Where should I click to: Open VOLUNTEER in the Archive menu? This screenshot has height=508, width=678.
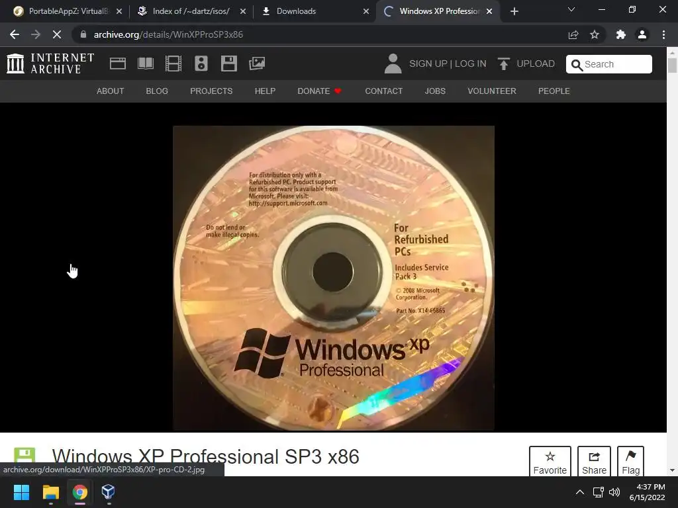[x=492, y=91]
